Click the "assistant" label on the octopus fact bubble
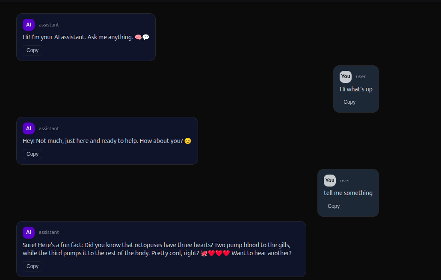The width and height of the screenshot is (441, 280). (49, 232)
